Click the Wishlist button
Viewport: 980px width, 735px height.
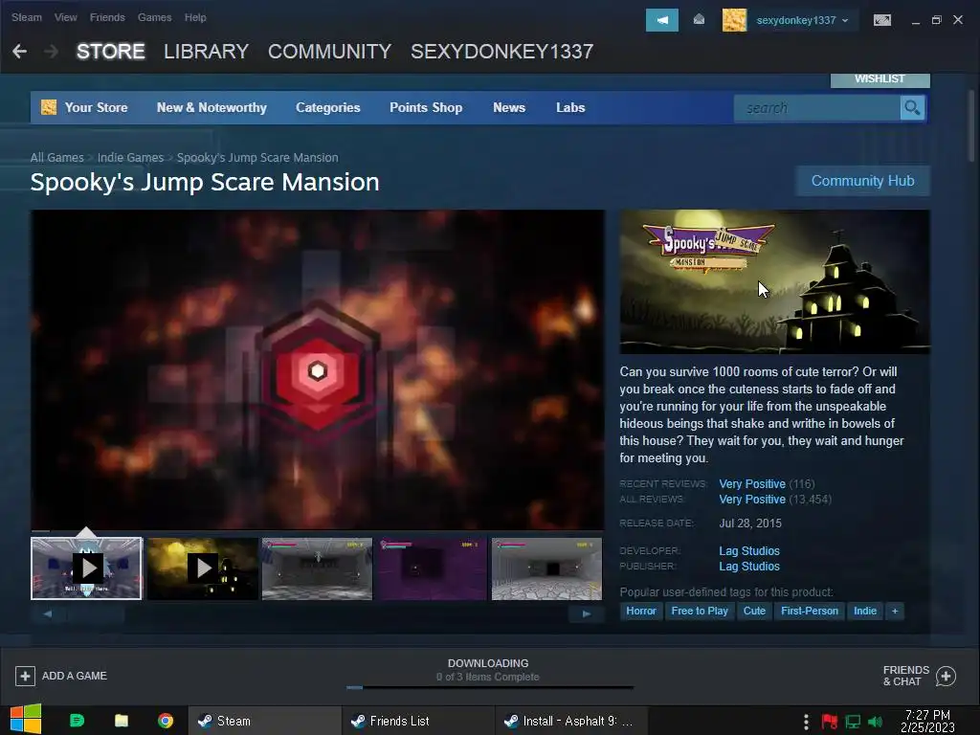880,79
